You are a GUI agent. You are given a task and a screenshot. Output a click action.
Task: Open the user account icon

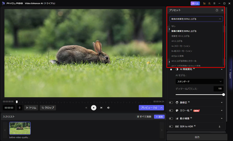pyautogui.click(x=209, y=3)
